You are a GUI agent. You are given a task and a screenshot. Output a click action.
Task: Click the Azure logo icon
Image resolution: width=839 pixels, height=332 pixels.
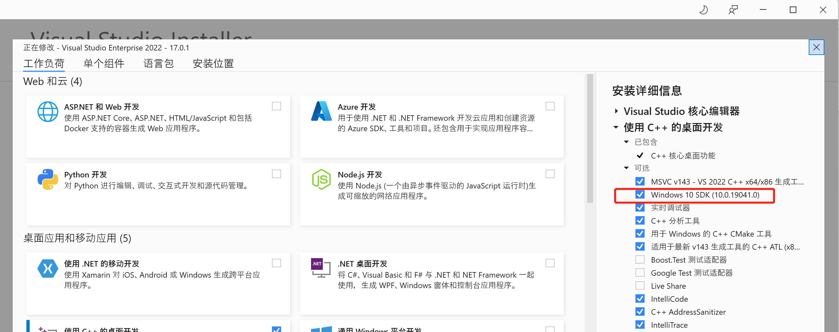(321, 111)
